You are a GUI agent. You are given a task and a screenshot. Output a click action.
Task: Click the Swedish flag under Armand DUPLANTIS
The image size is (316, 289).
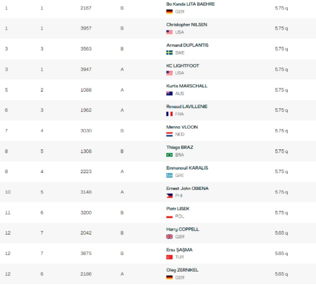(x=169, y=53)
